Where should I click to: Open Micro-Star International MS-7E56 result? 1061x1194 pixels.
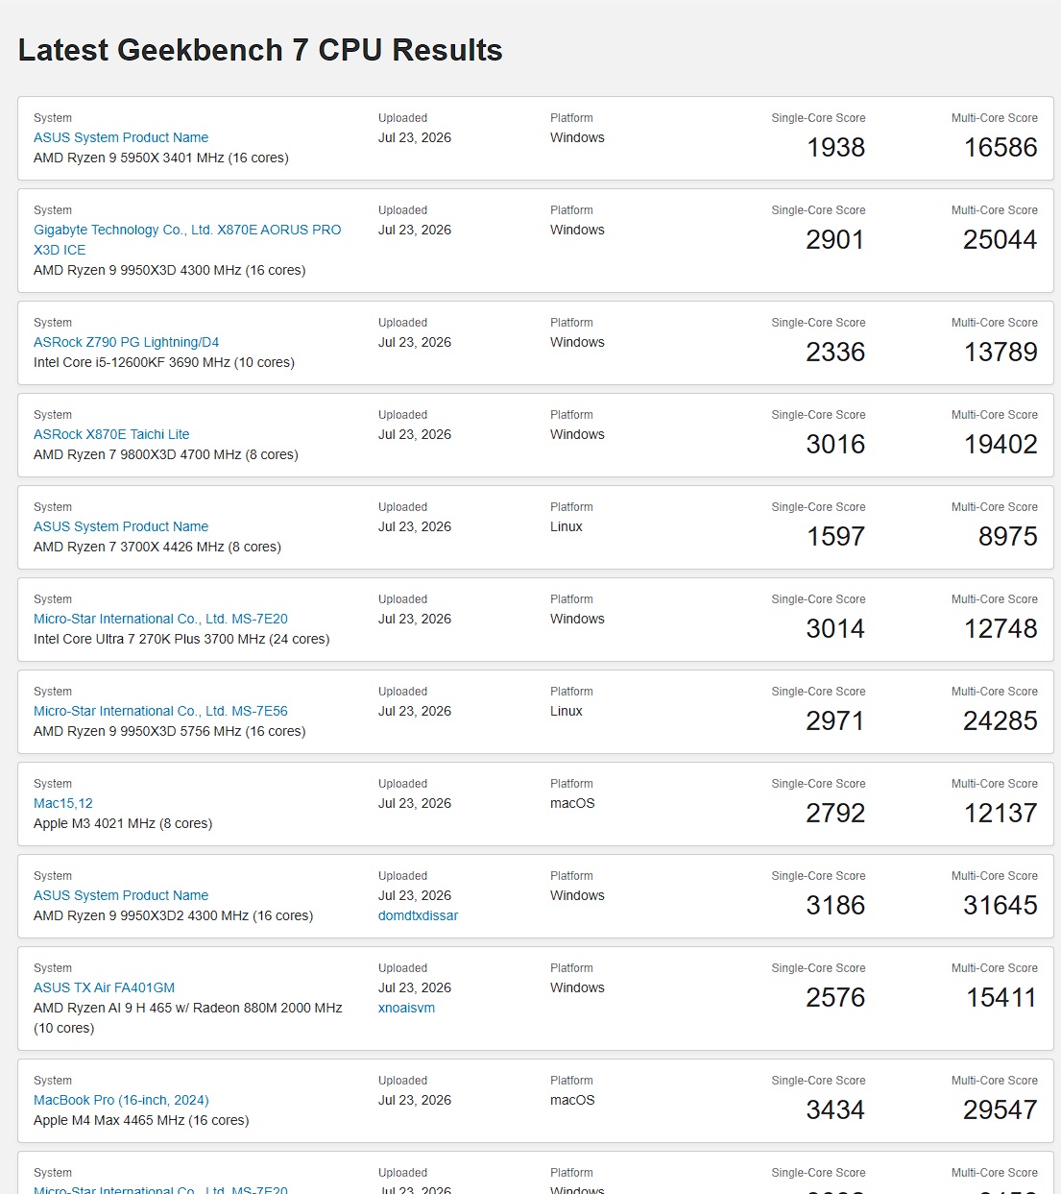(x=160, y=711)
